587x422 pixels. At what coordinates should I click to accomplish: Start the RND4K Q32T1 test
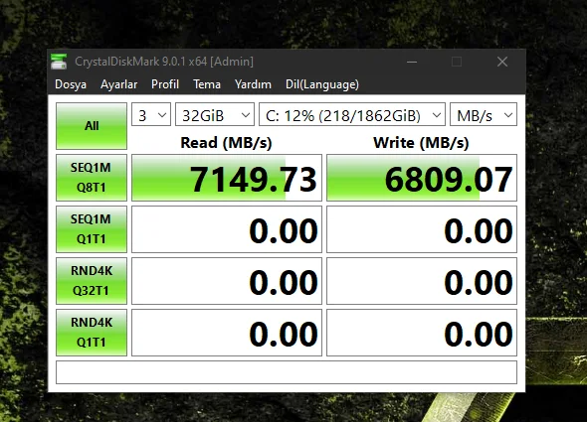pyautogui.click(x=92, y=281)
